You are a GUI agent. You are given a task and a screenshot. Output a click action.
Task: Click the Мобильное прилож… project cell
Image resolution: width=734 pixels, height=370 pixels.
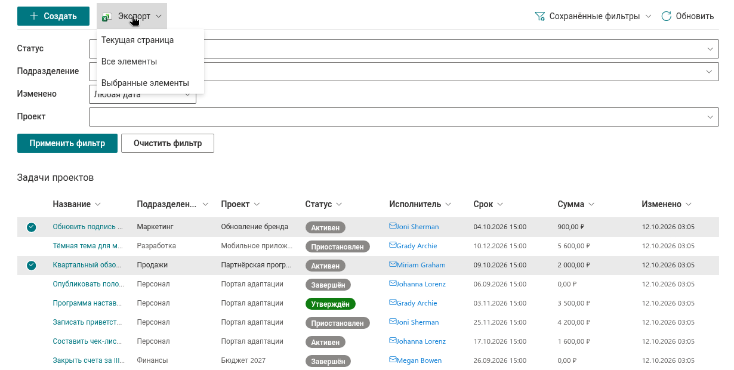pyautogui.click(x=257, y=246)
